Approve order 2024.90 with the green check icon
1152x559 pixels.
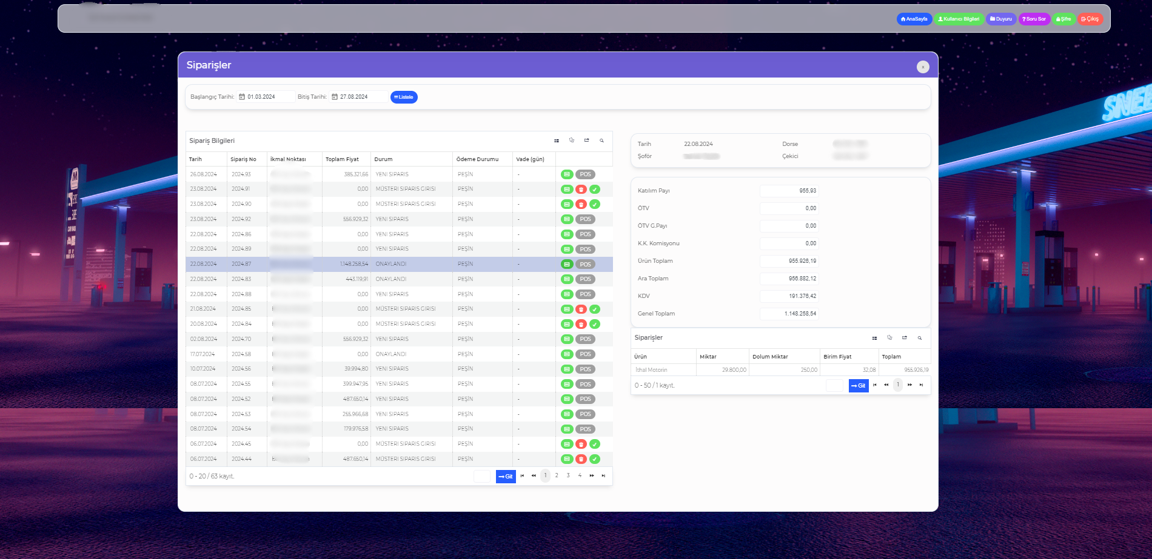[x=595, y=205]
